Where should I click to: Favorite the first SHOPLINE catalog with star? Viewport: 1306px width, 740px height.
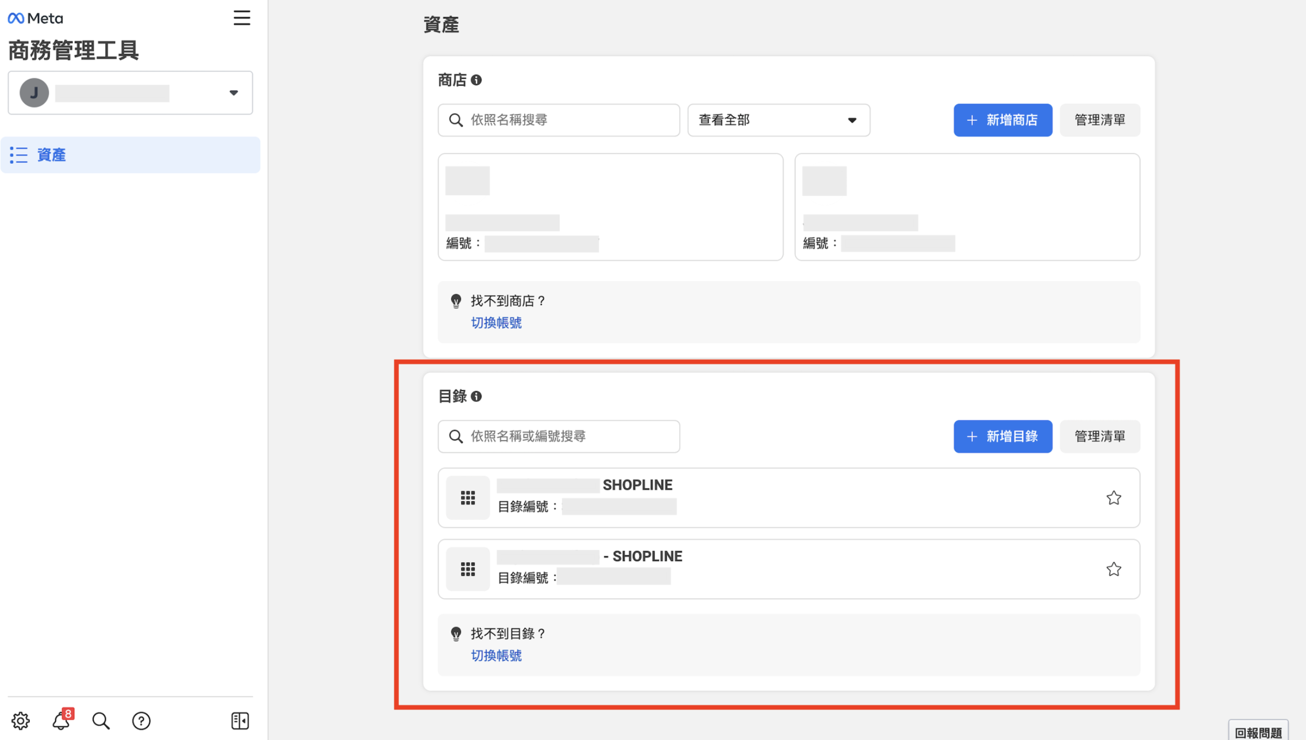[x=1113, y=498]
